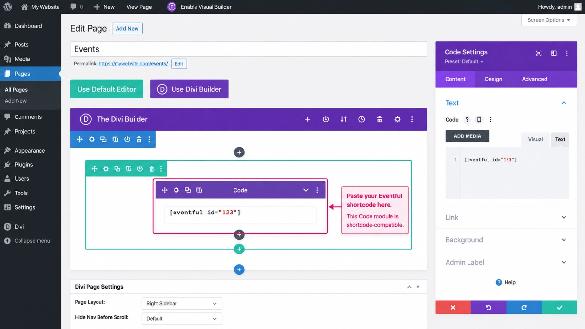Screen dimensions: 585x329
Task: Click portability arrows in Divi Builder header
Action: coord(344,119)
